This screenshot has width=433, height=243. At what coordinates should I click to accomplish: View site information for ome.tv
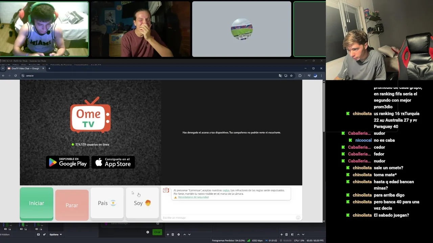pyautogui.click(x=23, y=76)
